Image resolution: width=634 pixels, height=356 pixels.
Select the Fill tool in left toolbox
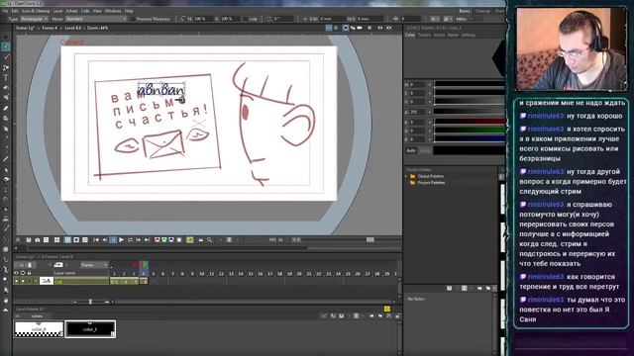point(6,88)
